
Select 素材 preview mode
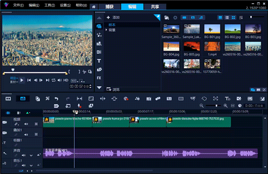[14, 82]
